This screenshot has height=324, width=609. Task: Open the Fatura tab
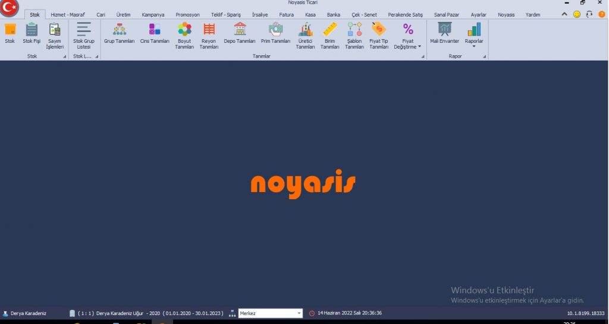(x=287, y=15)
